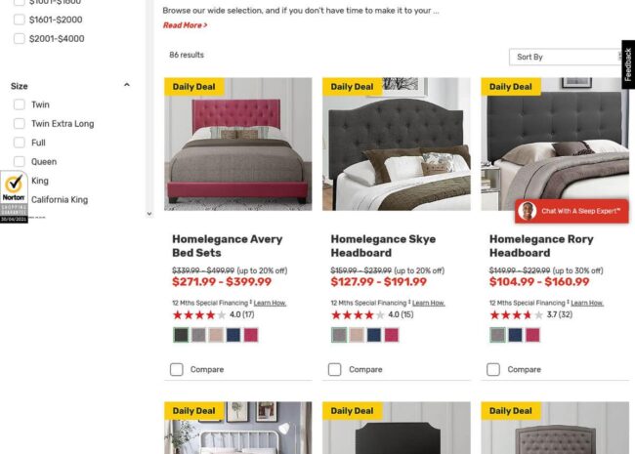Tick Compare for Homelegance Skye Headboard
The image size is (635, 454).
(335, 369)
